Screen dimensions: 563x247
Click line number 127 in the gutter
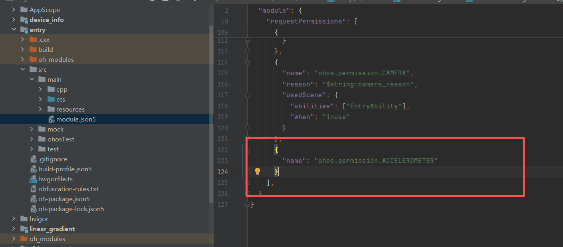pos(222,204)
